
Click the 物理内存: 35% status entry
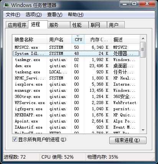103,157
